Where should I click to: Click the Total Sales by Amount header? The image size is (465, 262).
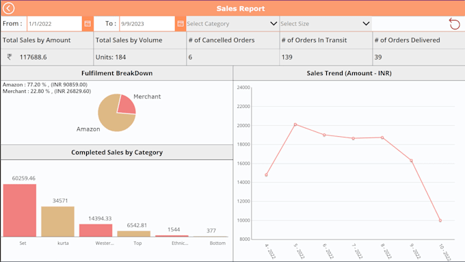(x=37, y=40)
